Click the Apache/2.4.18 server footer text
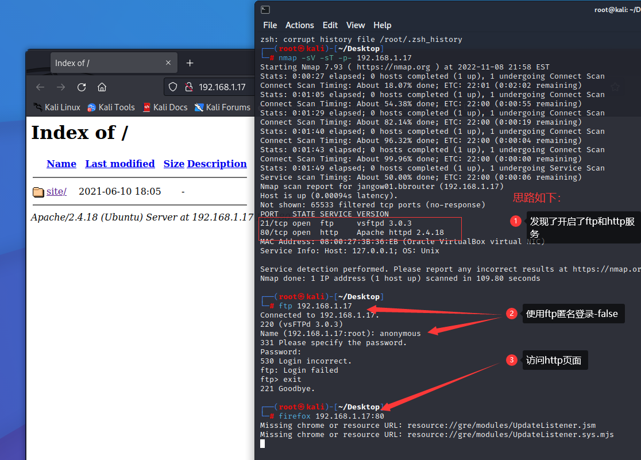Image resolution: width=641 pixels, height=460 pixels. coord(142,217)
